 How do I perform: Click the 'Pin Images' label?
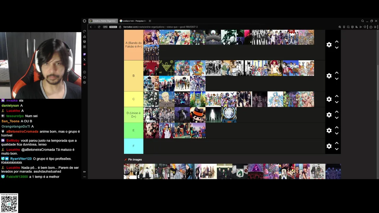coord(135,160)
